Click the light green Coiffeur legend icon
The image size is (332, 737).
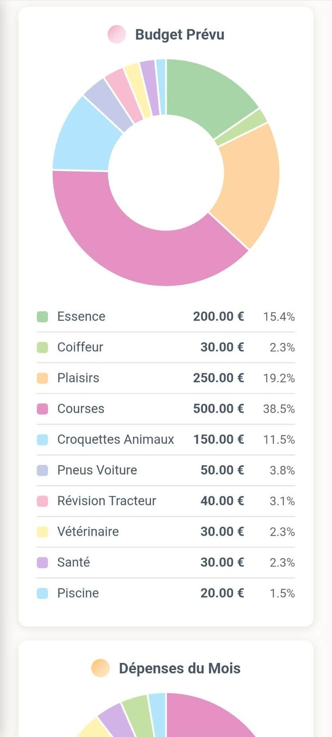[x=42, y=347]
